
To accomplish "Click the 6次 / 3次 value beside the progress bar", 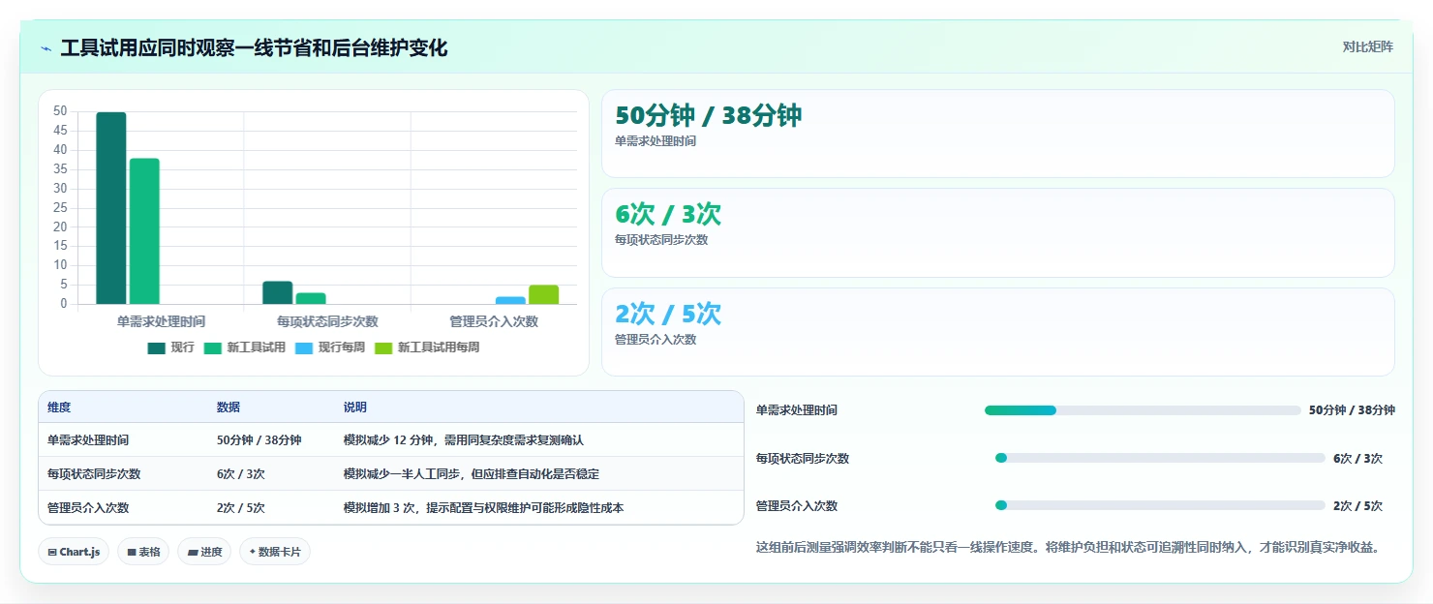I will pos(1357,459).
